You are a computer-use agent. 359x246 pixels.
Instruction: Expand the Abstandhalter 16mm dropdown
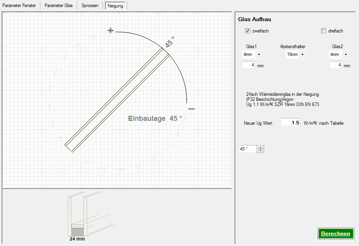pyautogui.click(x=302, y=55)
